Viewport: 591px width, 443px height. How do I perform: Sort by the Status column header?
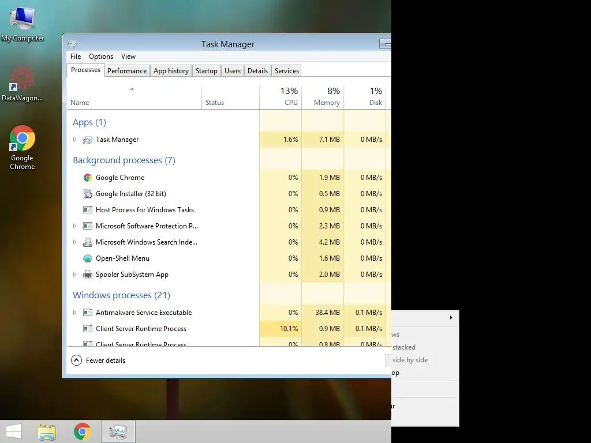pyautogui.click(x=230, y=97)
